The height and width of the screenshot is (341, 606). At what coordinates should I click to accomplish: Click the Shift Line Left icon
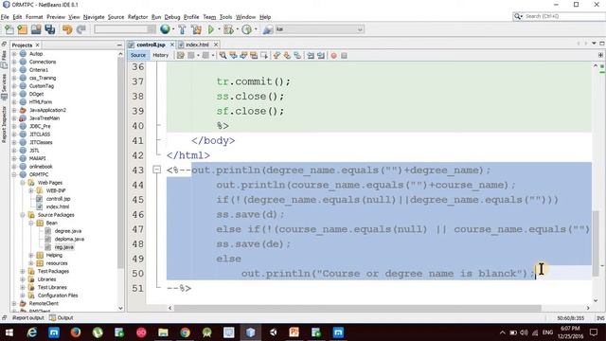(311, 56)
